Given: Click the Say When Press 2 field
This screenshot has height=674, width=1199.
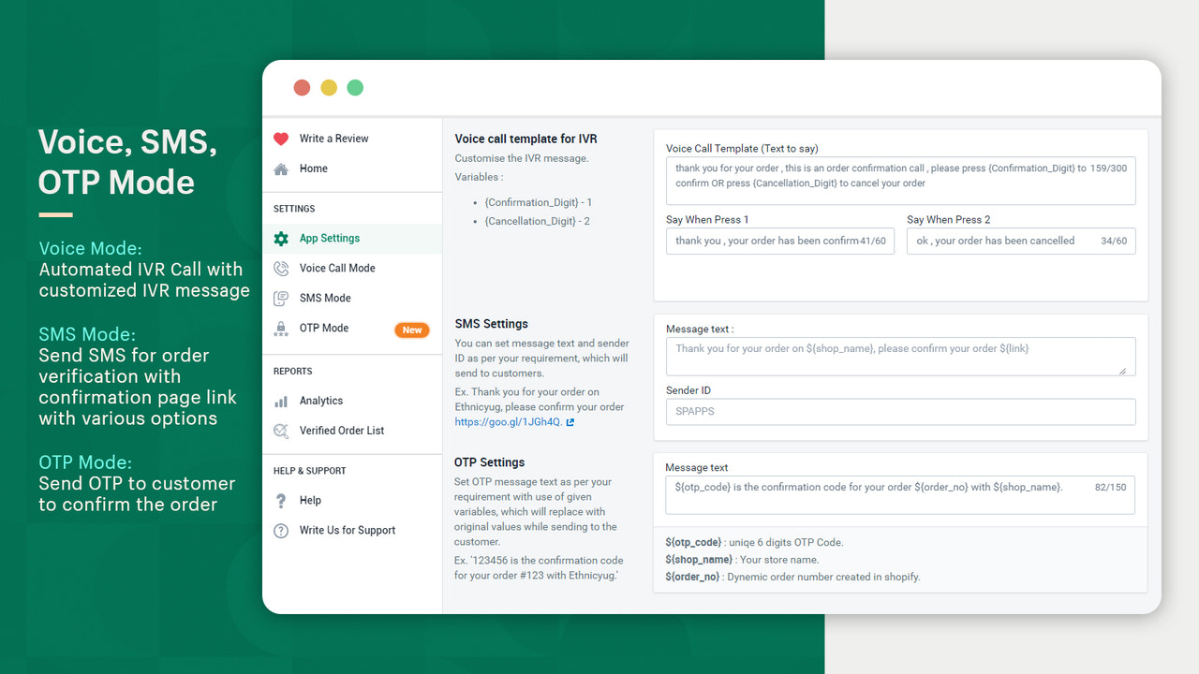Looking at the screenshot, I should [x=1021, y=241].
